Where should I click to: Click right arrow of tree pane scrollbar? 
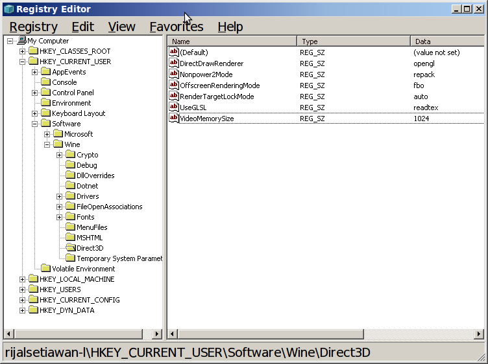pyautogui.click(x=157, y=334)
